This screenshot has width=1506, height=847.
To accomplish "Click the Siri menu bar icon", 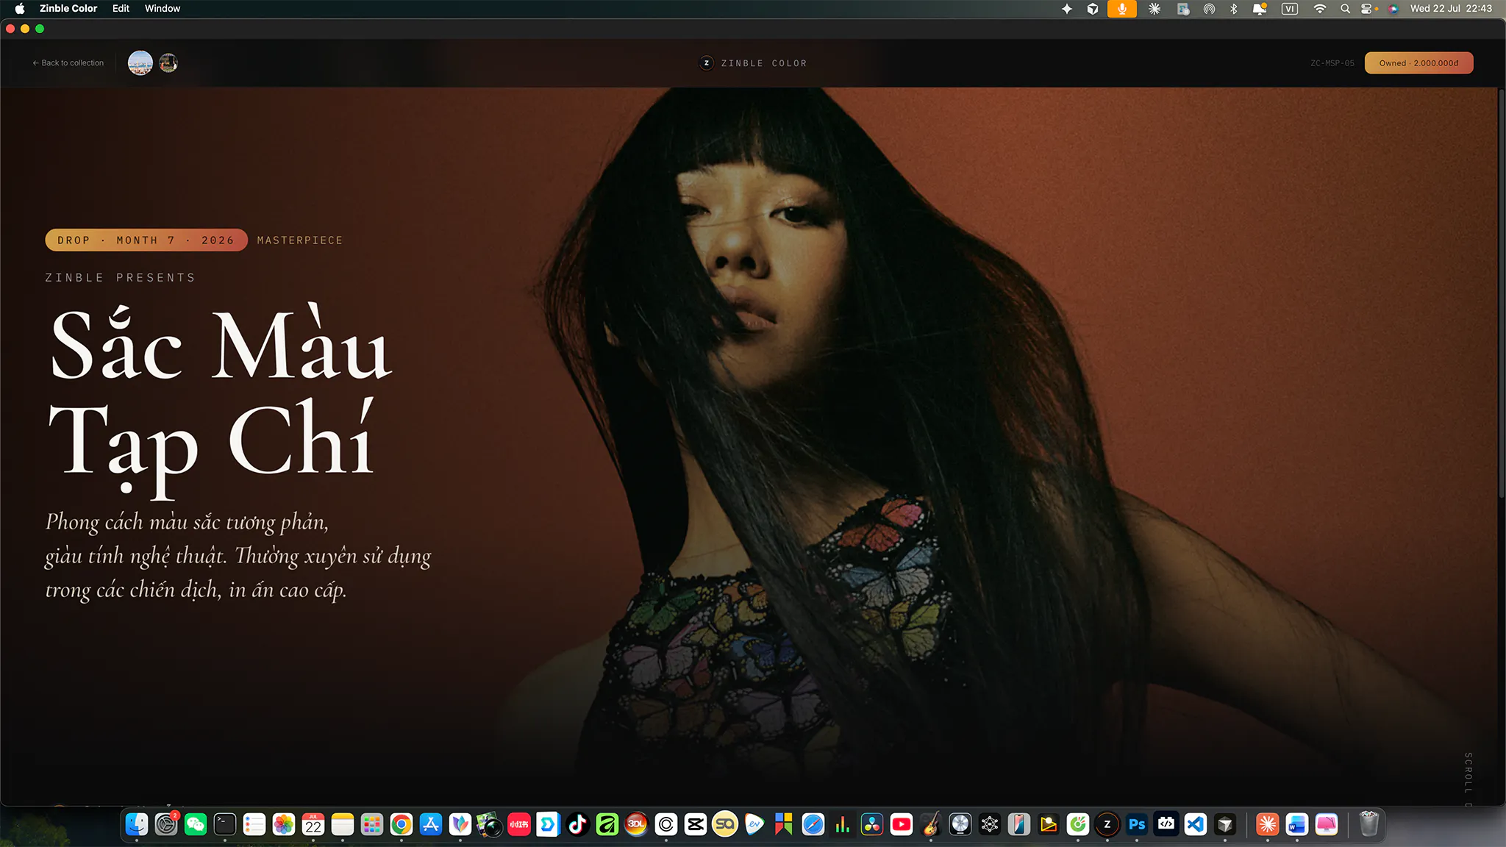I will pos(1393,9).
